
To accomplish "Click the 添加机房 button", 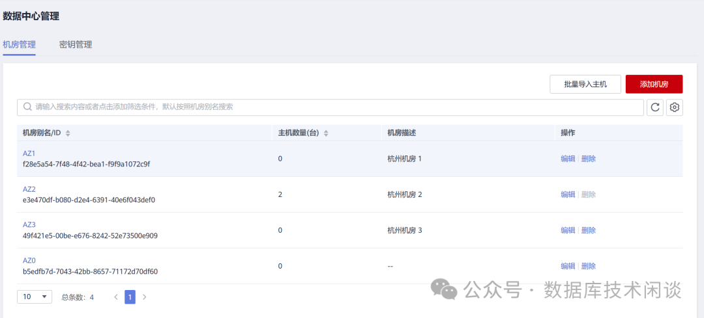I will click(x=654, y=85).
